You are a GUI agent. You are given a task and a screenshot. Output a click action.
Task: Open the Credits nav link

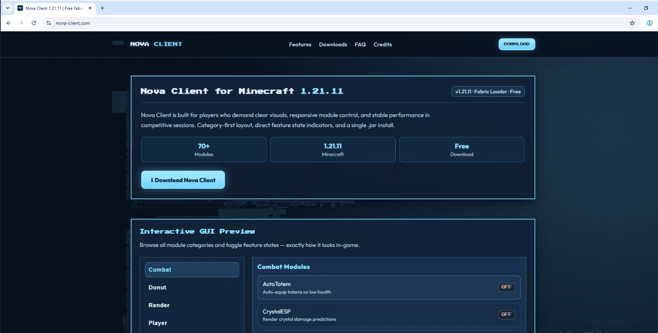383,45
